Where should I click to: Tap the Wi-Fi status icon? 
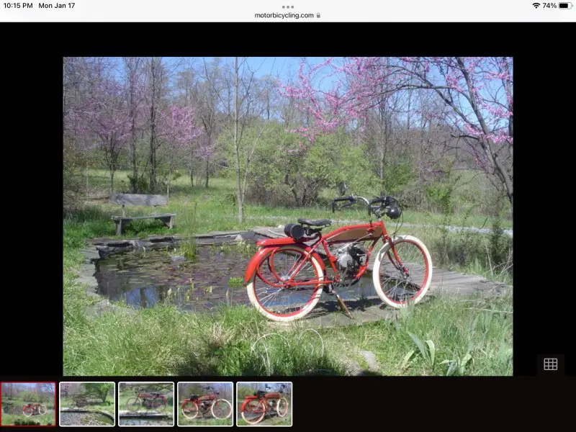(536, 6)
